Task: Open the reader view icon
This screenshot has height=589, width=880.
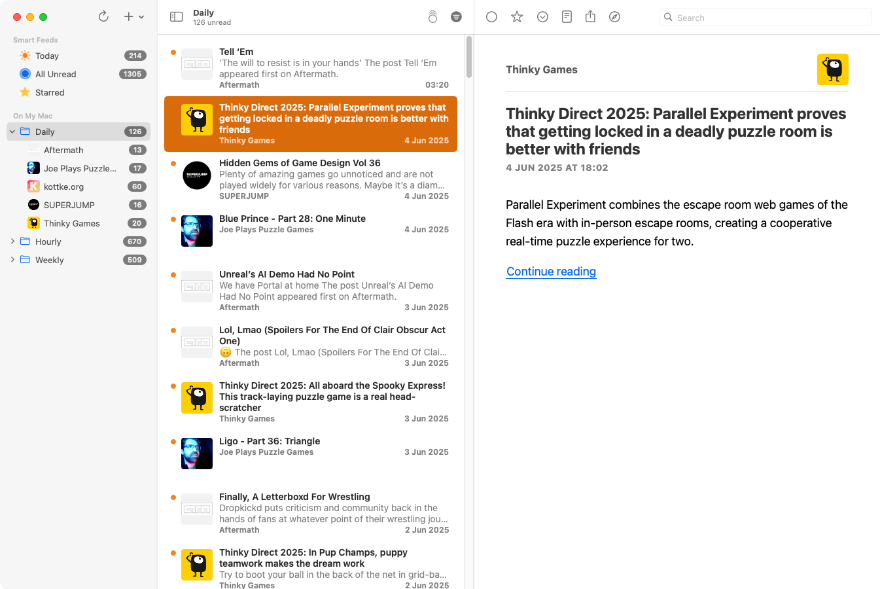Action: coord(567,17)
